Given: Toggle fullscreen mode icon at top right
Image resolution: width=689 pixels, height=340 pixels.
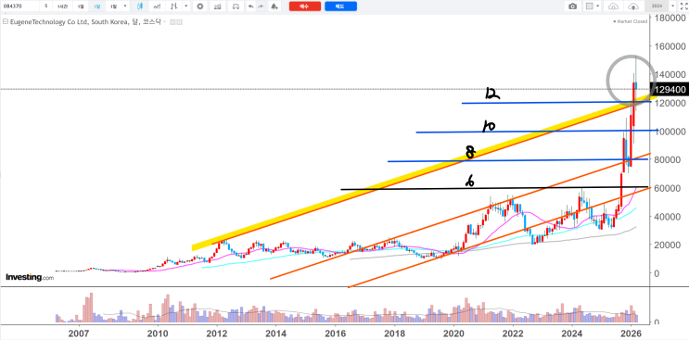Looking at the screenshot, I should coord(684,6).
